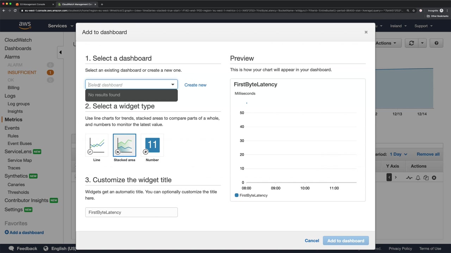The width and height of the screenshot is (451, 253).
Task: Expand the Period 1 Day dropdown
Action: pos(399,154)
